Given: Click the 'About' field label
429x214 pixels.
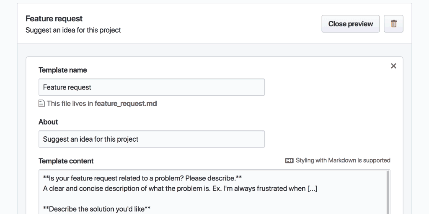Looking at the screenshot, I should coord(48,122).
